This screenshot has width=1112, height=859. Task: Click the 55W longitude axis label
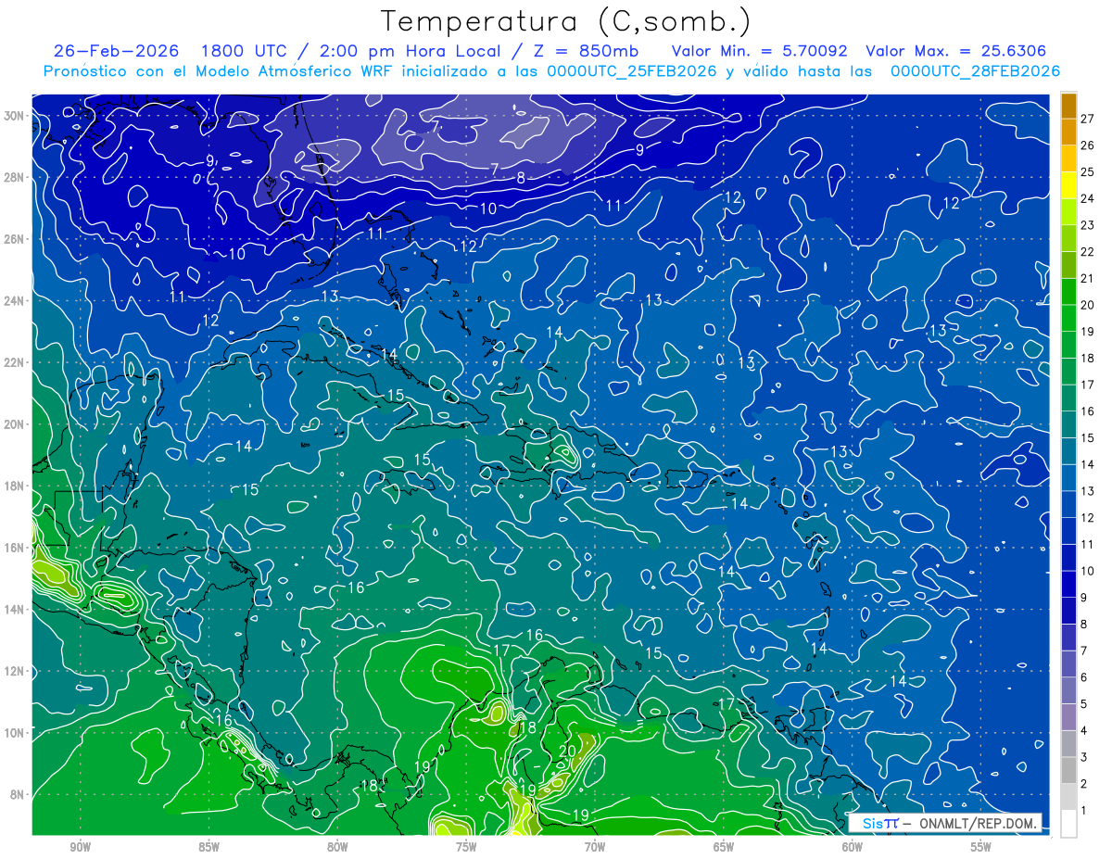[981, 847]
